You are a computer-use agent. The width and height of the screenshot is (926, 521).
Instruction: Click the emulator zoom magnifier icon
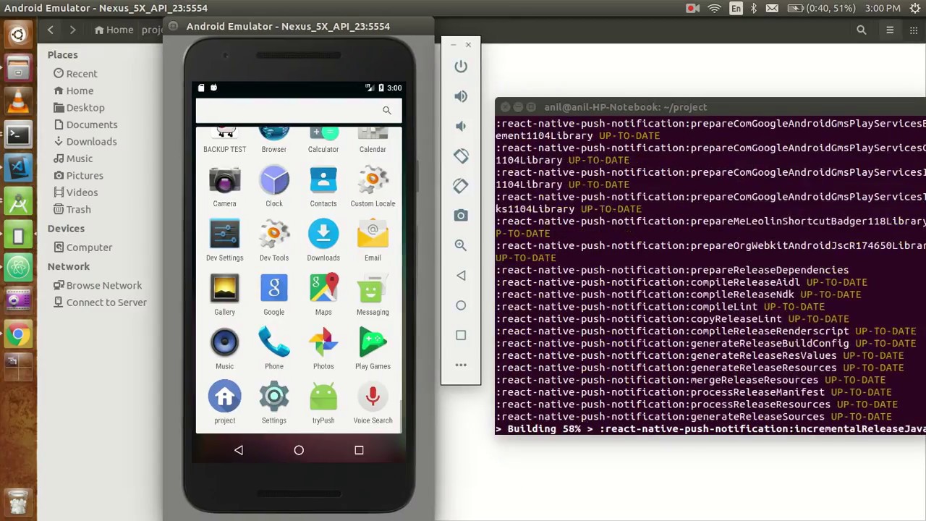(x=461, y=245)
